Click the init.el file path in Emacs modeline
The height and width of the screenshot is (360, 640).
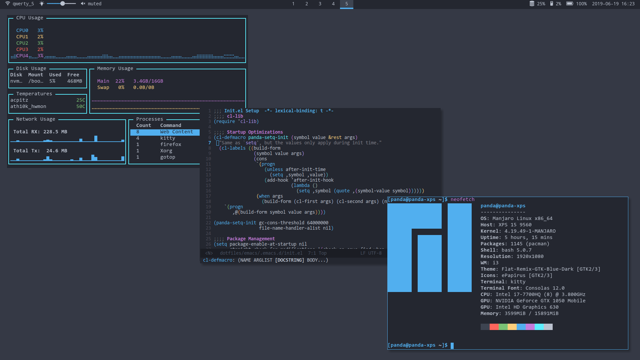point(261,253)
